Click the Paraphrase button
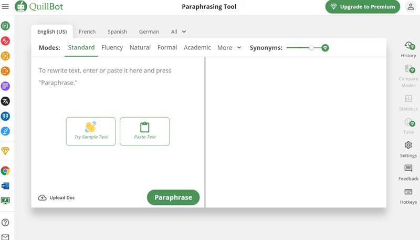The width and height of the screenshot is (420, 240). pyautogui.click(x=173, y=197)
